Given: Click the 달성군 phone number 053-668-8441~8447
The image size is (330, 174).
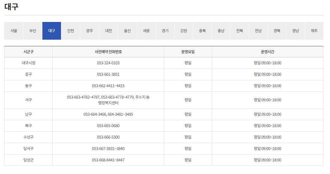Looking at the screenshot, I should (x=108, y=159).
